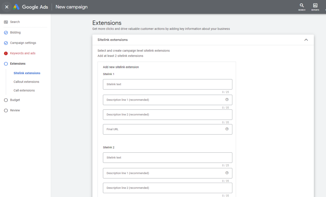Click the red error icon beside Keywords and ads
326x197 pixels.
point(6,53)
